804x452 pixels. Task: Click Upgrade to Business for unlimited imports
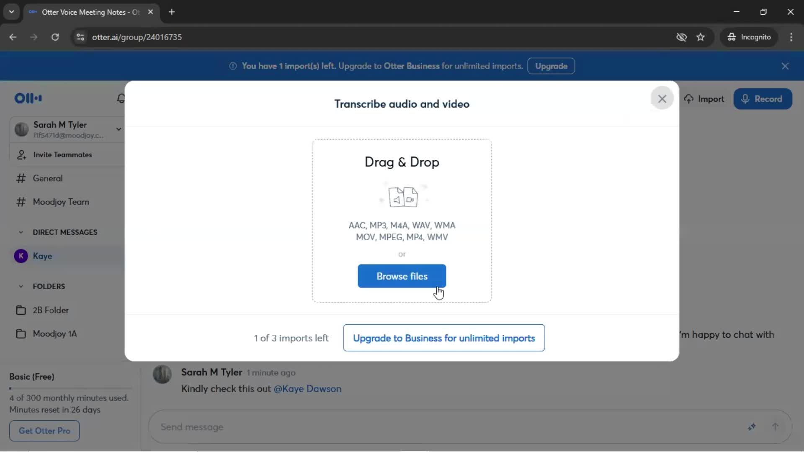(444, 338)
